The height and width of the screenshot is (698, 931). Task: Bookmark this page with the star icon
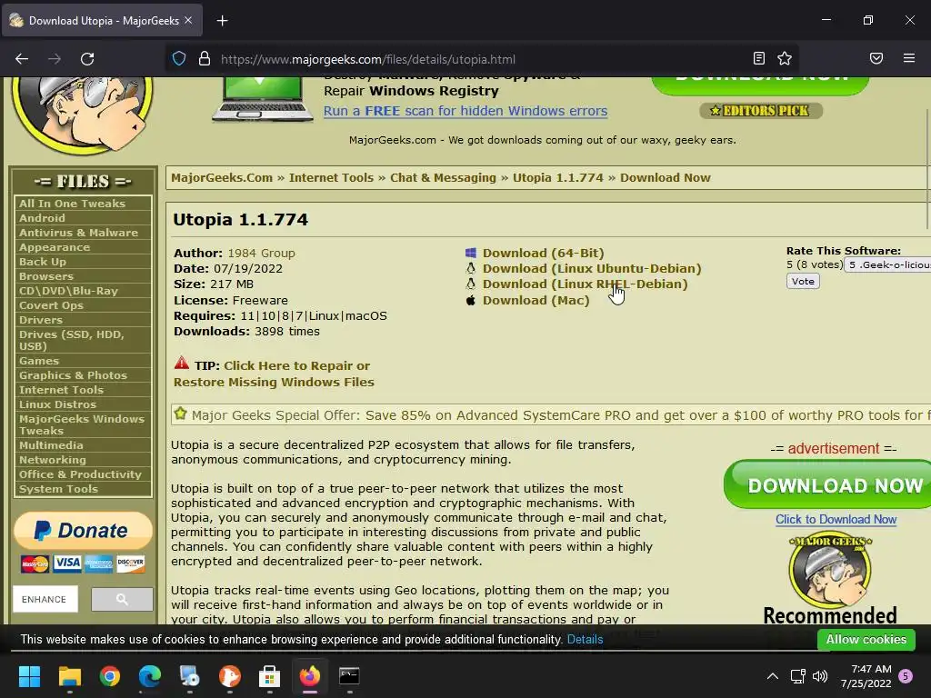pos(785,59)
